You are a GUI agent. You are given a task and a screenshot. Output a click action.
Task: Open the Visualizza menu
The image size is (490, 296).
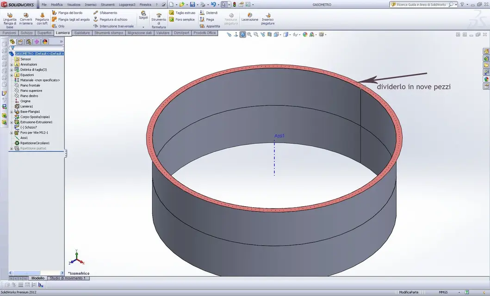coord(74,5)
